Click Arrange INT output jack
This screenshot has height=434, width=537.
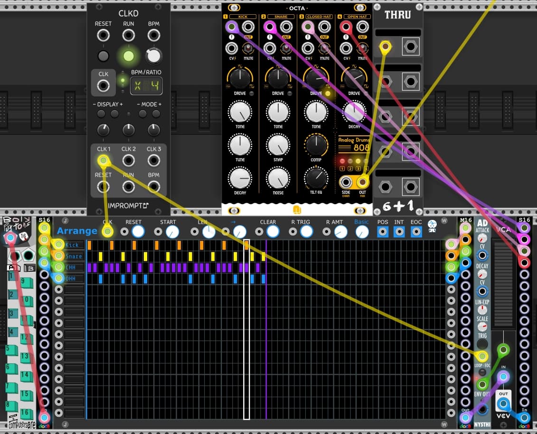click(x=399, y=232)
